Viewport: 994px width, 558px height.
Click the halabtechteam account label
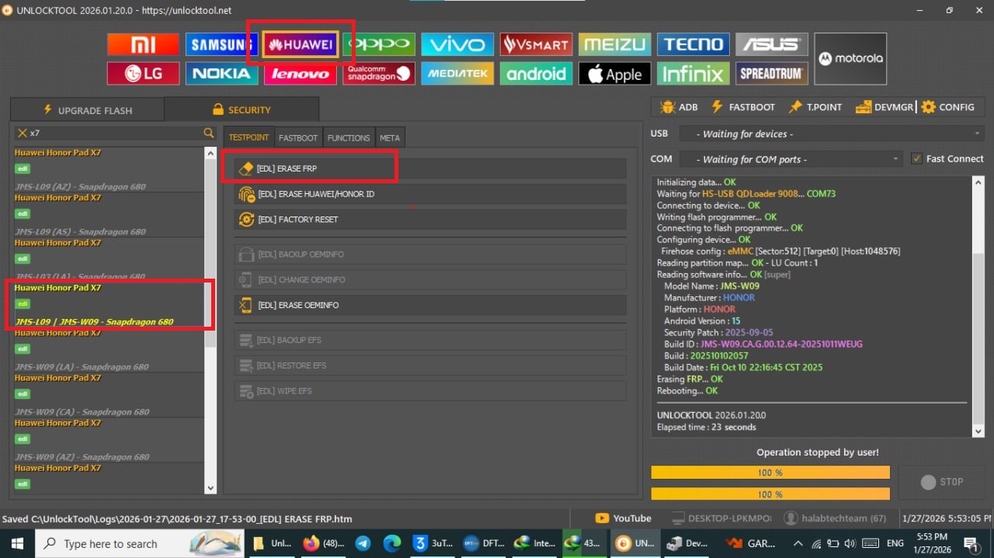tap(836, 518)
